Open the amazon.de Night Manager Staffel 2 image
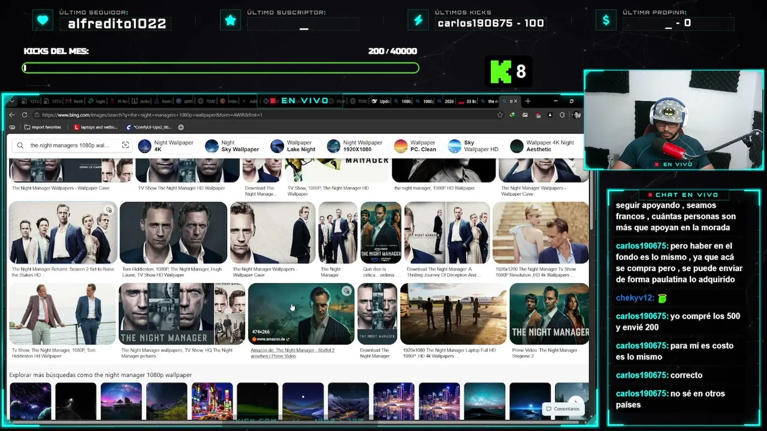The width and height of the screenshot is (767, 431). (x=301, y=314)
